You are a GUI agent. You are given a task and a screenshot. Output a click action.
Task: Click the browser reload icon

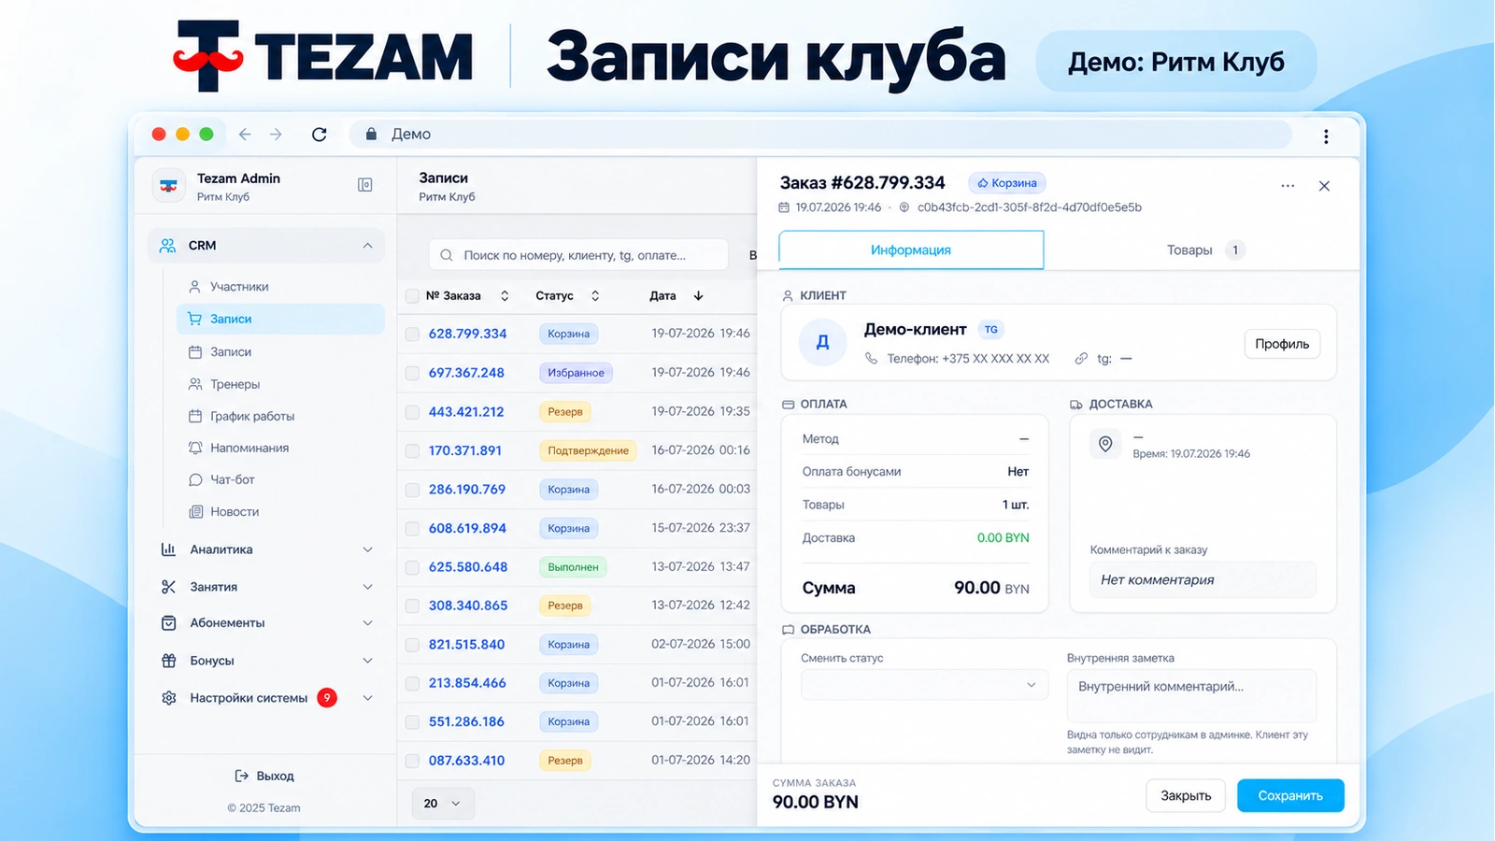[x=320, y=135]
